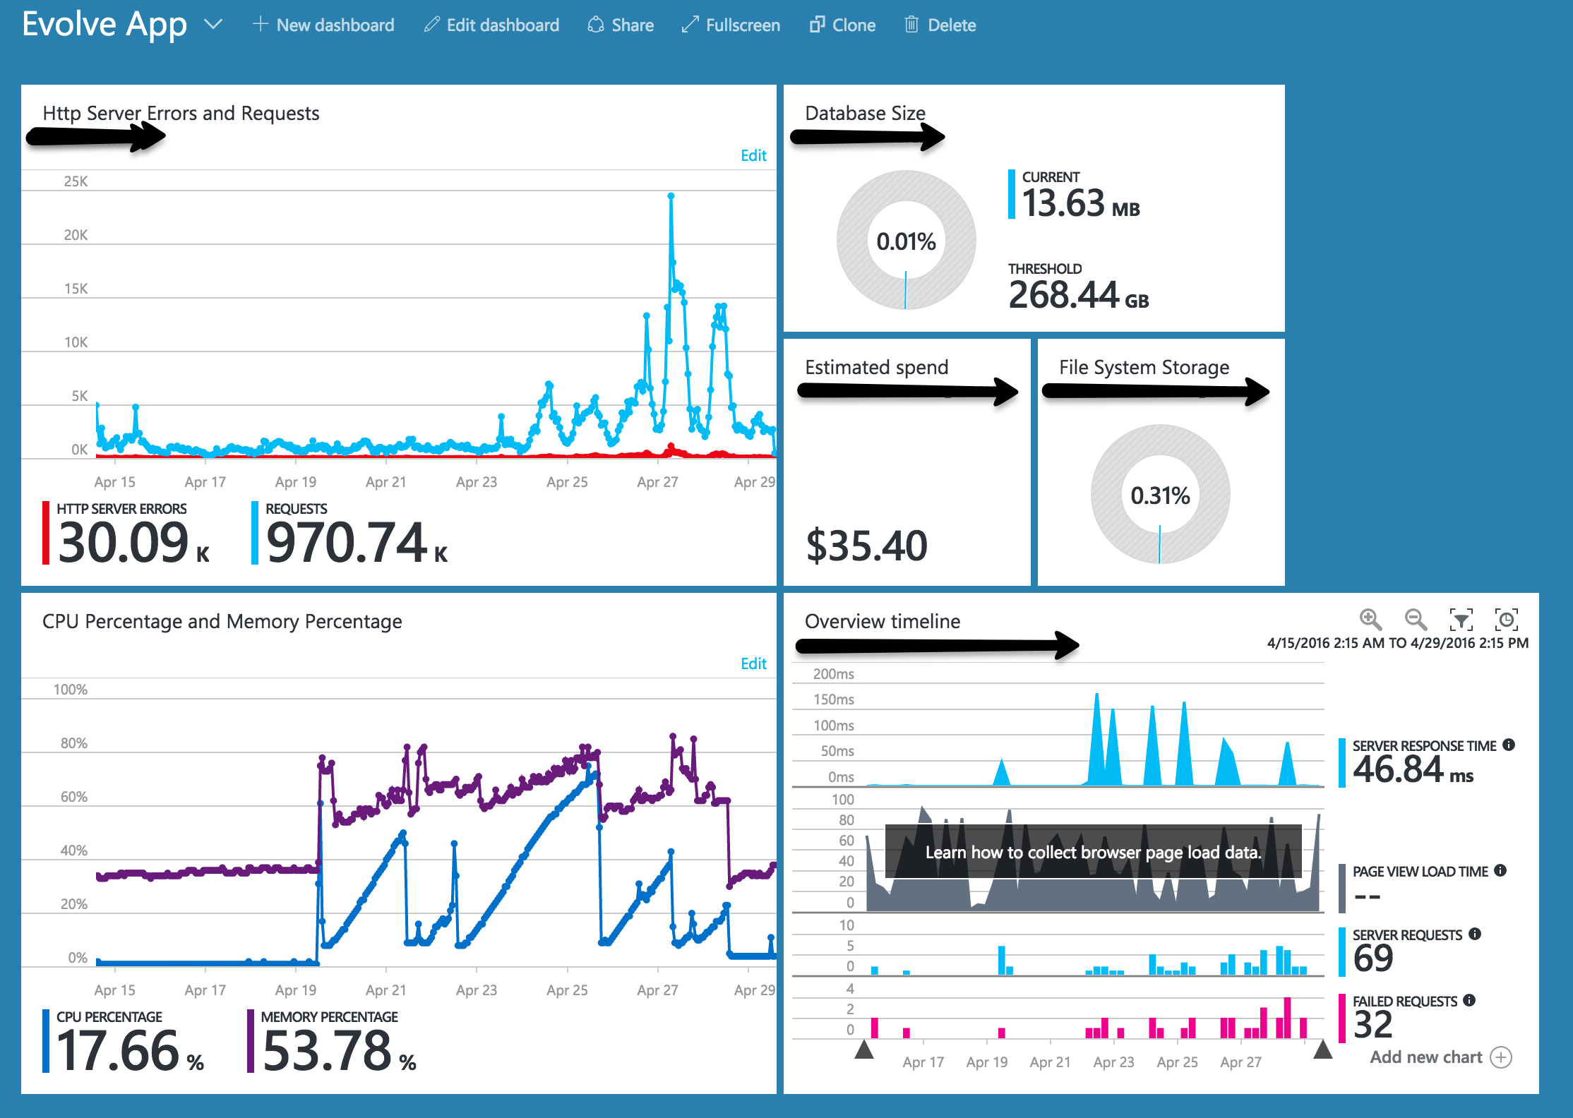Click the time range clock icon
This screenshot has height=1118, width=1573.
[x=1506, y=620]
